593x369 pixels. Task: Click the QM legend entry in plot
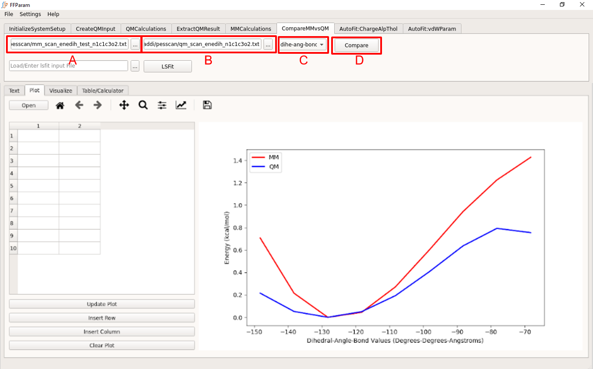[x=265, y=167]
